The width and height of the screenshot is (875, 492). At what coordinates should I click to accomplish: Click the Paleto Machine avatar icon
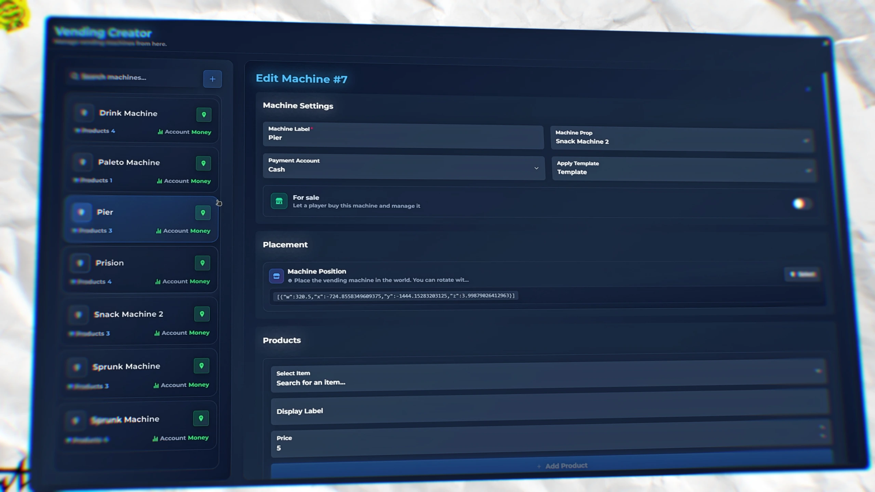(83, 162)
